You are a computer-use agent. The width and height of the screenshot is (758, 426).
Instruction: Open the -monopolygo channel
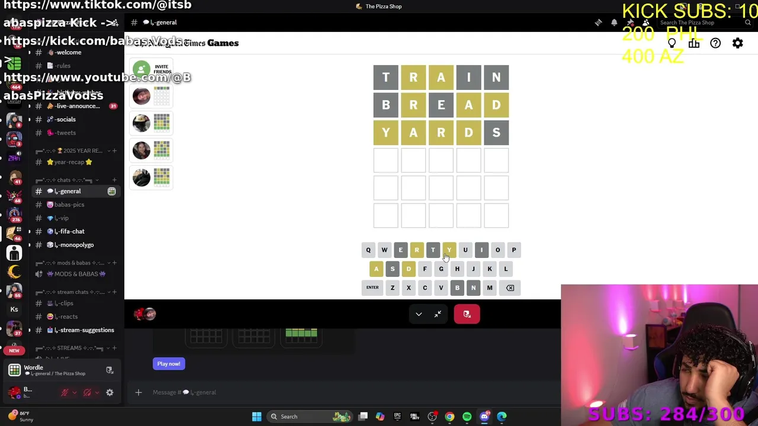[76, 245]
